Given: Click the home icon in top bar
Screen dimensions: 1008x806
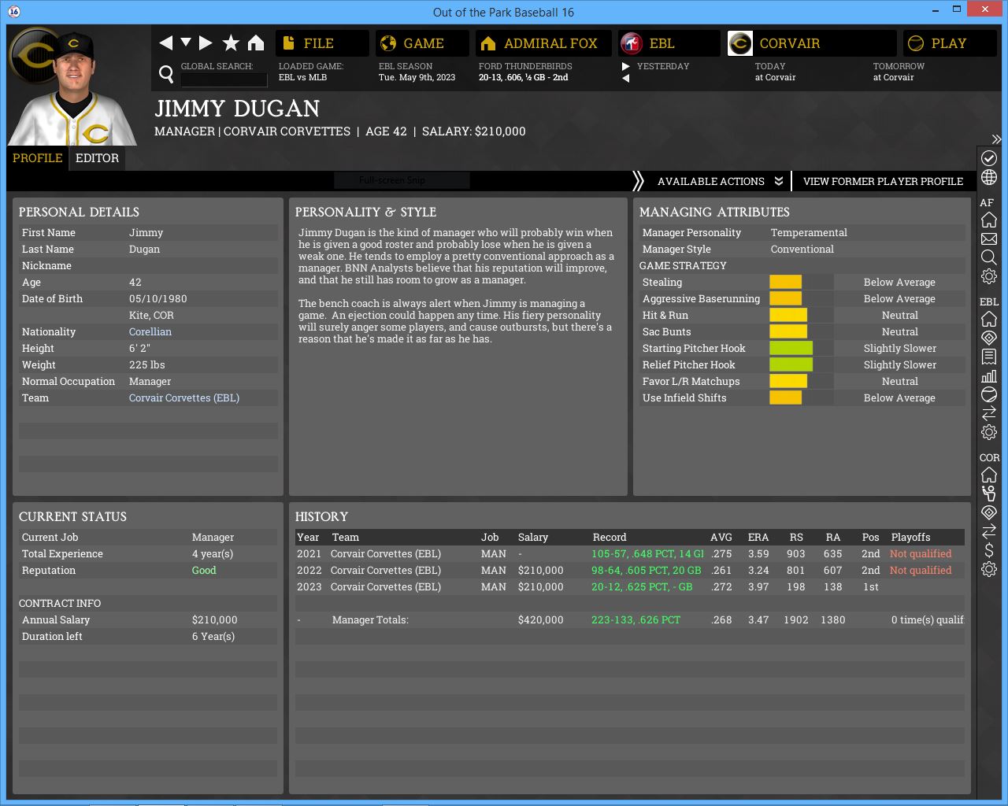Looking at the screenshot, I should (x=256, y=43).
